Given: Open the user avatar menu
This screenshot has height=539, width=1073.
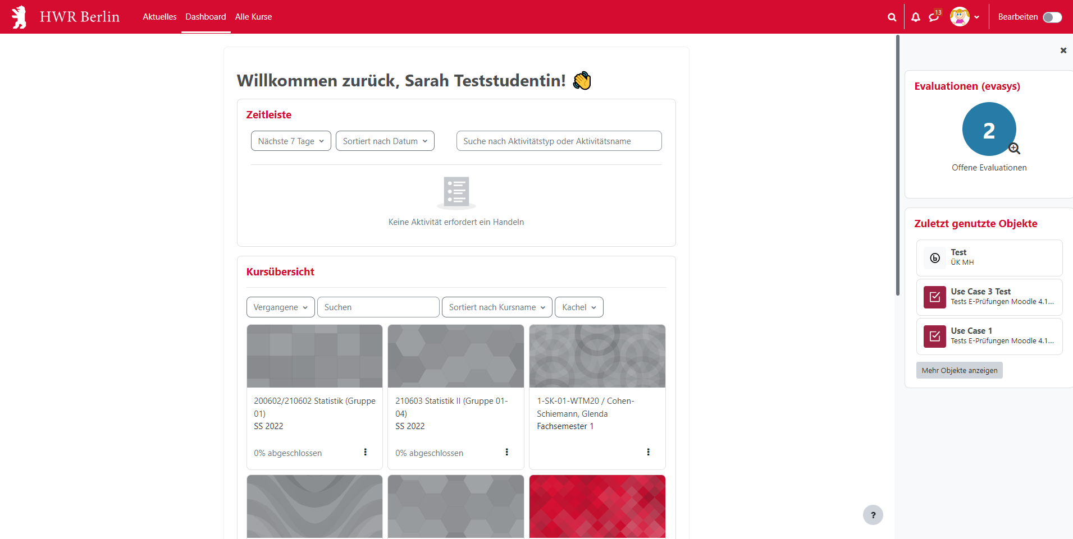Looking at the screenshot, I should [964, 17].
